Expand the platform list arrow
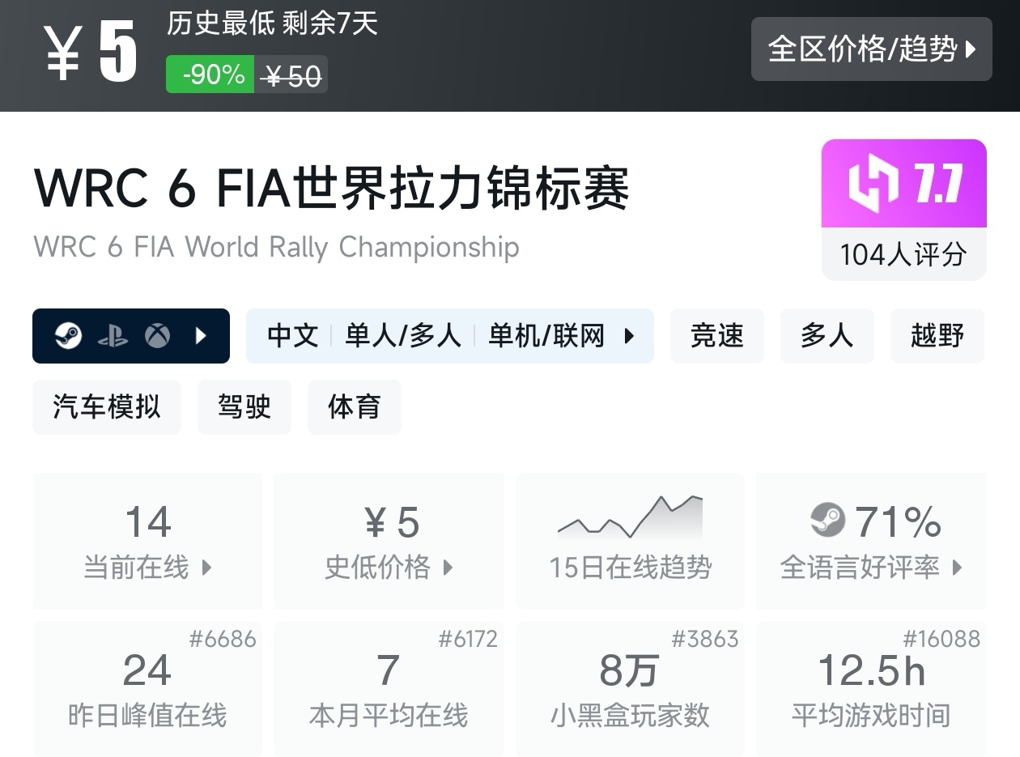This screenshot has width=1020, height=757. [x=202, y=335]
